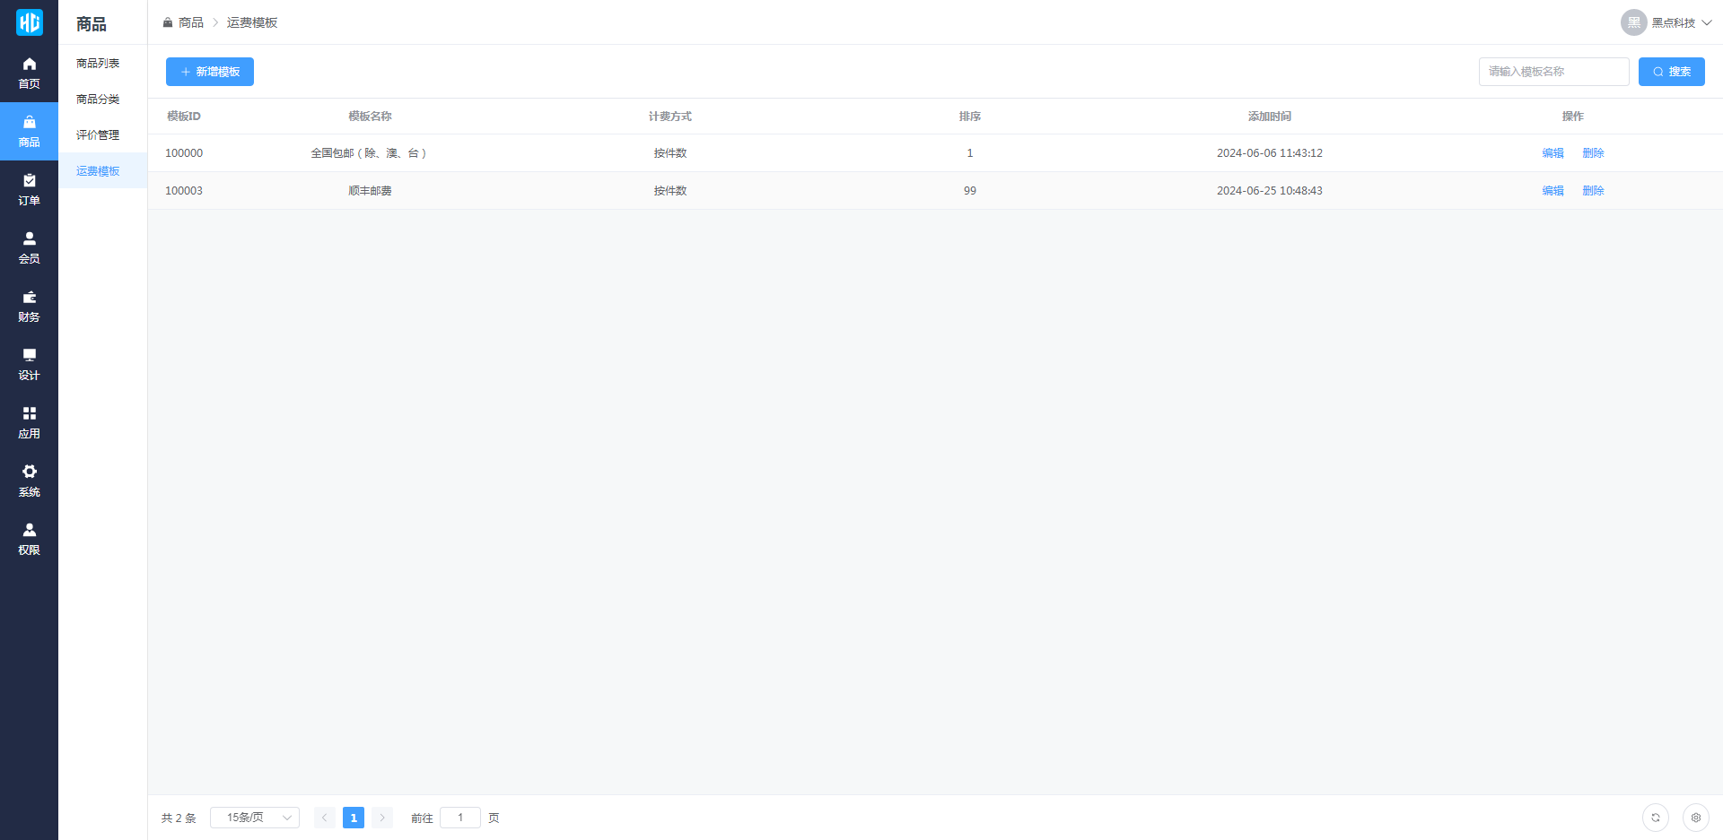Delete template with ID 100000

pos(1593,153)
